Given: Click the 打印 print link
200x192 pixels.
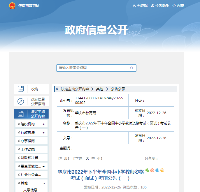Looking at the screenshot, I should [64, 158].
